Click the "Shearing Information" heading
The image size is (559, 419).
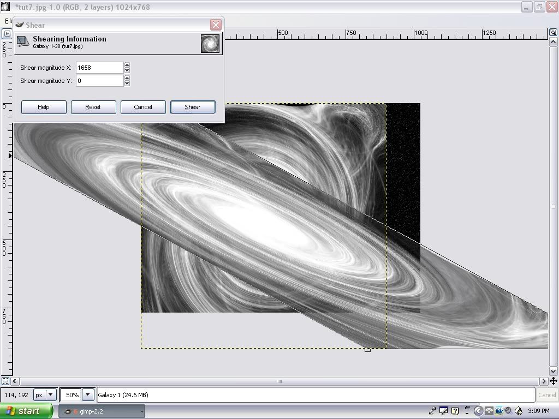click(x=69, y=39)
